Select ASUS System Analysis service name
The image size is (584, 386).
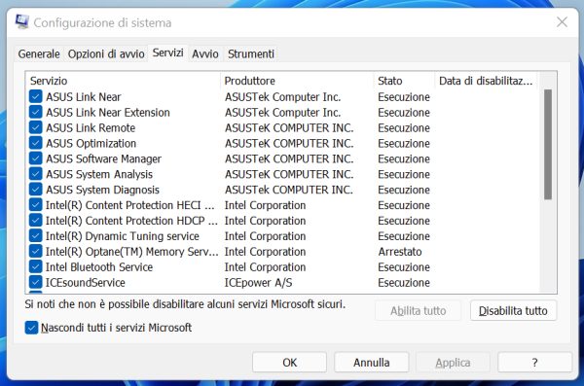[x=99, y=174]
